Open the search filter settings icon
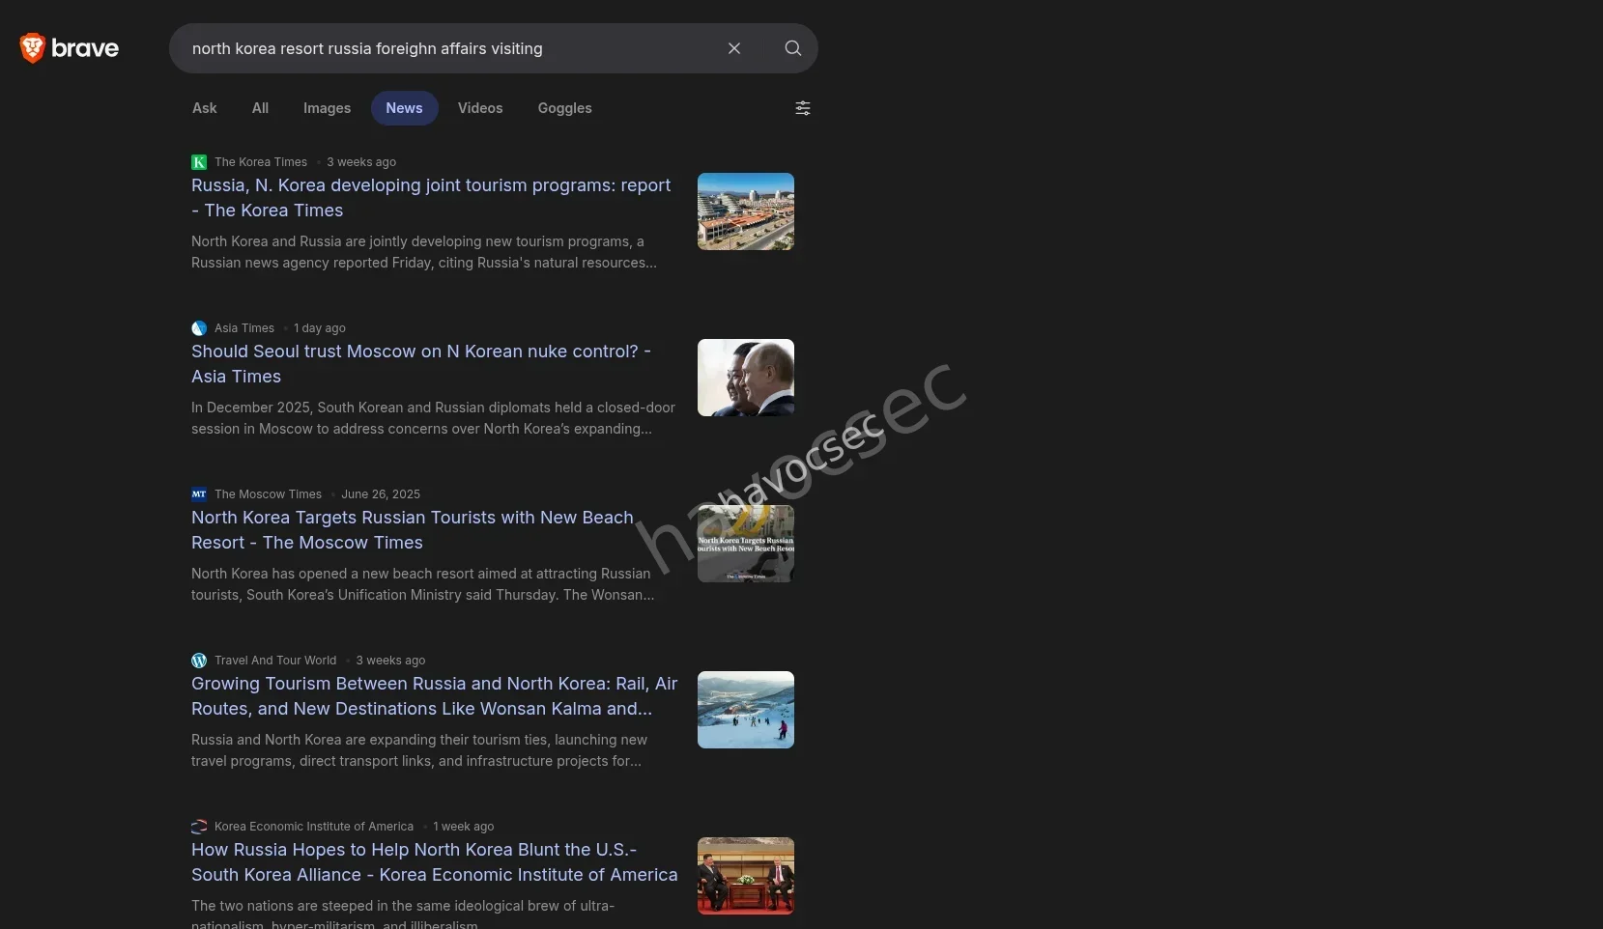 point(802,108)
